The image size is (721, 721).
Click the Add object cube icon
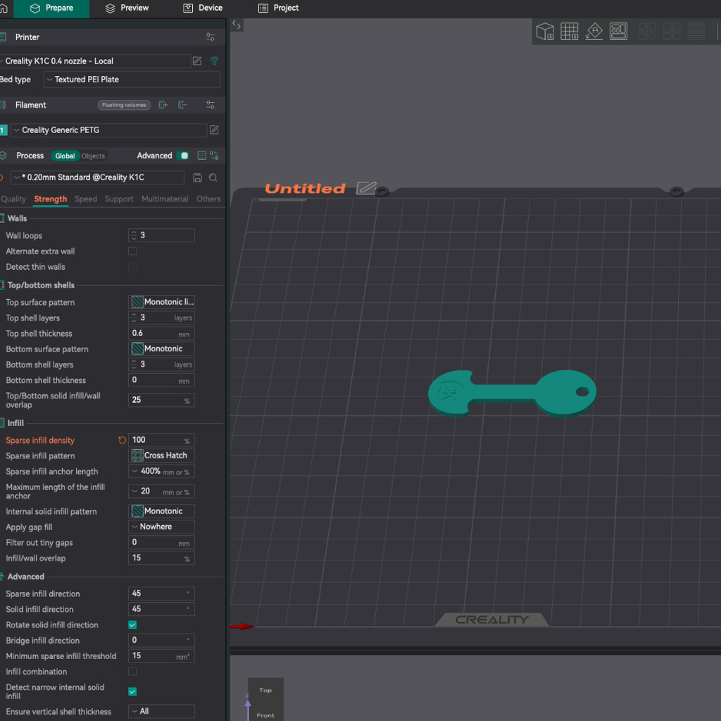tap(545, 32)
